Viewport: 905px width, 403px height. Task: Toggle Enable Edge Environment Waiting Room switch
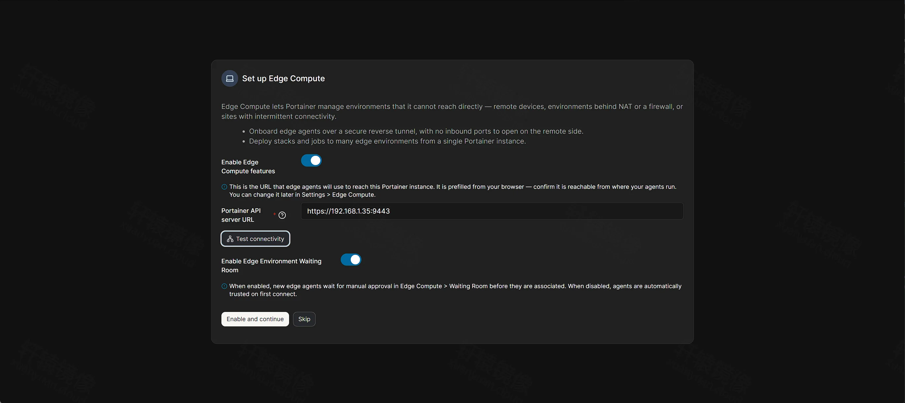tap(351, 260)
